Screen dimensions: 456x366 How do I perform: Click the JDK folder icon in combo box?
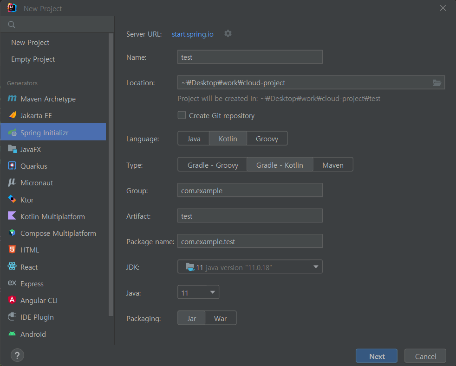point(190,267)
